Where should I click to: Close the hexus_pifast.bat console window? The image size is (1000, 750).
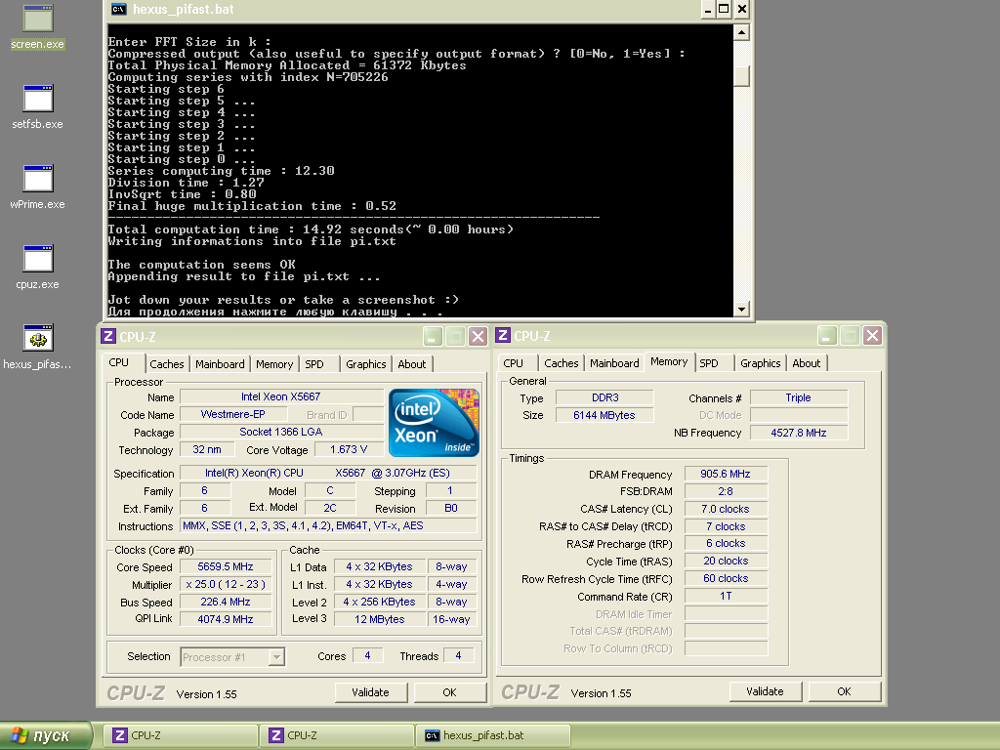(742, 10)
